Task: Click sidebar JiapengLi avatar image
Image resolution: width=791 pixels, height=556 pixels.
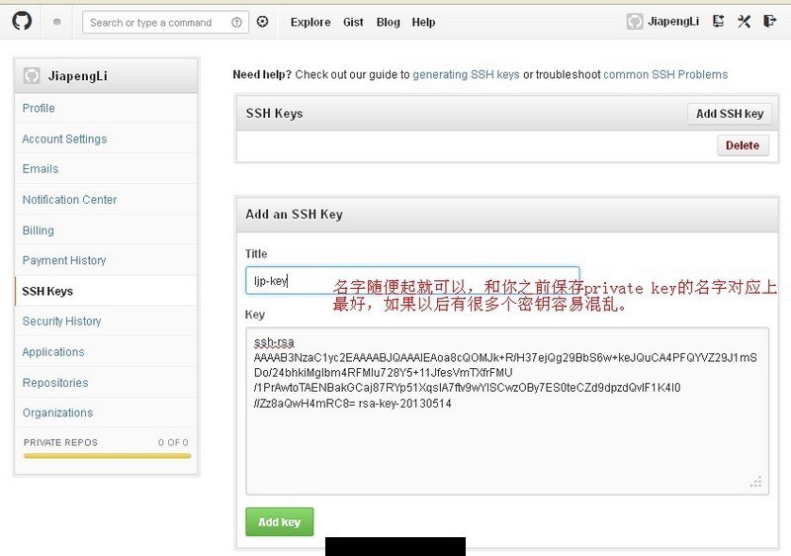Action: point(32,75)
